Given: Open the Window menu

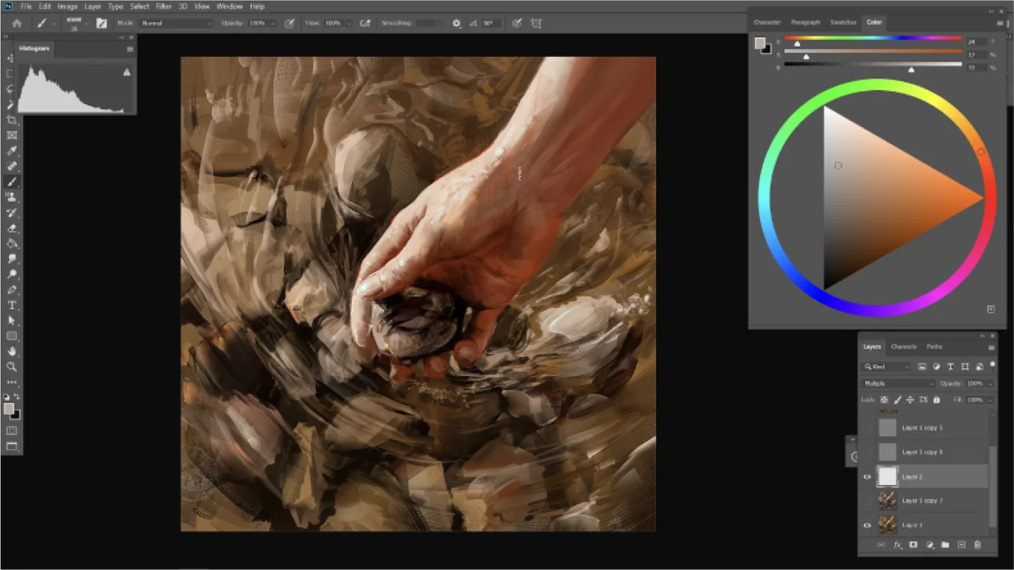Looking at the screenshot, I should tap(229, 6).
